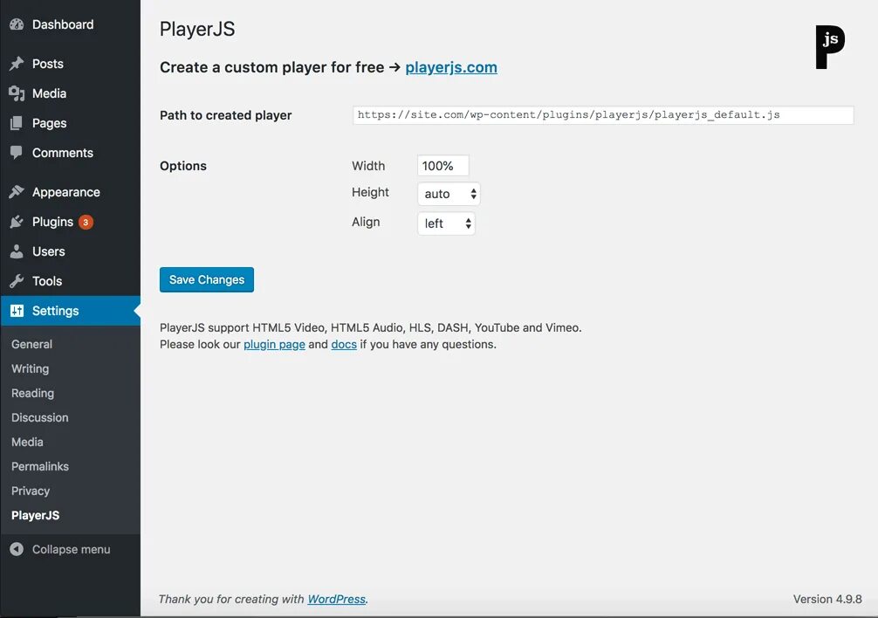The width and height of the screenshot is (878, 618).
Task: Click the Width input showing 100%
Action: pyautogui.click(x=442, y=166)
